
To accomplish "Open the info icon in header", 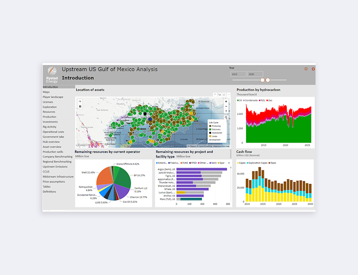I will point(306,69).
